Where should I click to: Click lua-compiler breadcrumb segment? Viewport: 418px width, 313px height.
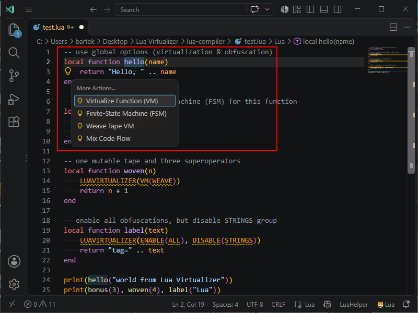coord(205,42)
